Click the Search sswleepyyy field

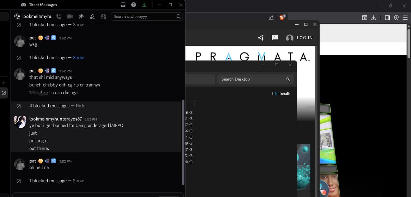pos(147,16)
